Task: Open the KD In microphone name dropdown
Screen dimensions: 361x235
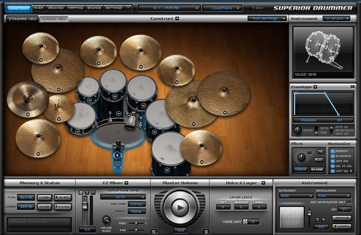Action: point(123,197)
